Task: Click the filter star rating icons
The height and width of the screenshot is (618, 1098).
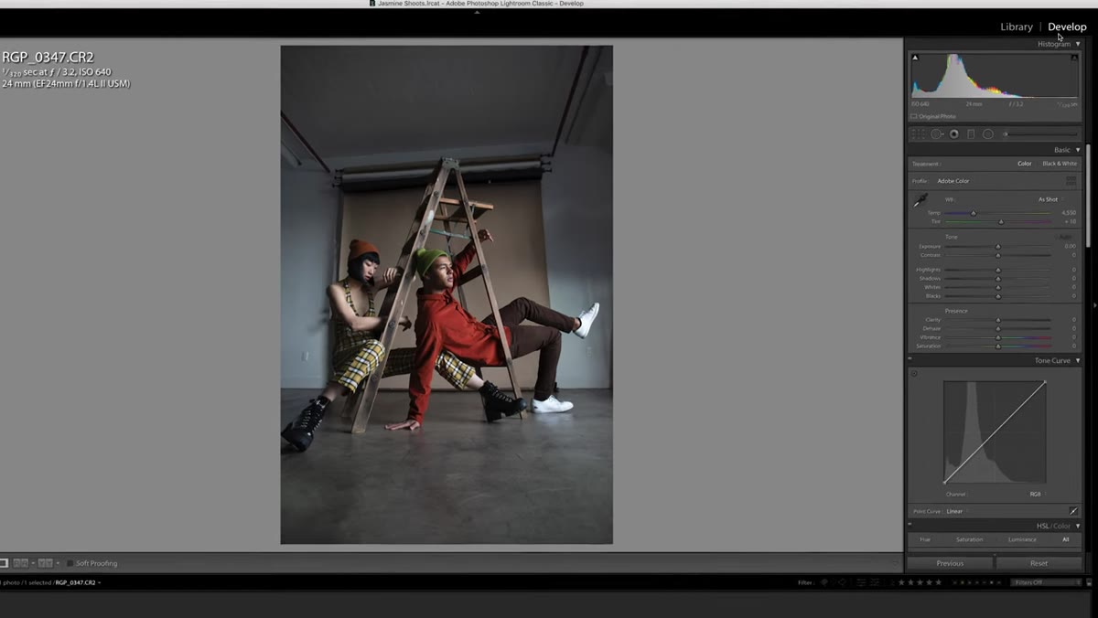Action: tap(920, 582)
